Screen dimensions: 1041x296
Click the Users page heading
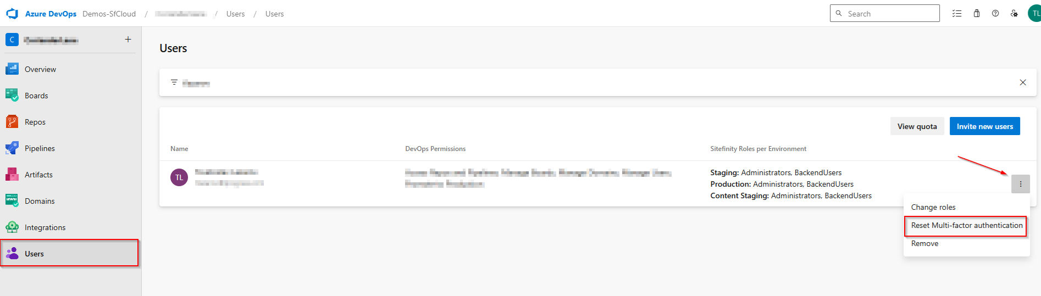point(173,48)
